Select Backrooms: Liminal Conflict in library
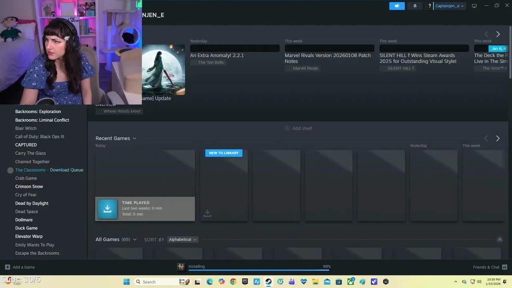512x288 pixels. point(42,120)
